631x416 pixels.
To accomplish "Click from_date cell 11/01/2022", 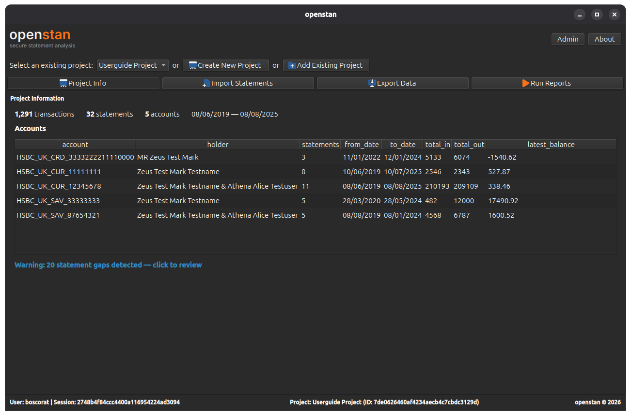I will point(362,157).
